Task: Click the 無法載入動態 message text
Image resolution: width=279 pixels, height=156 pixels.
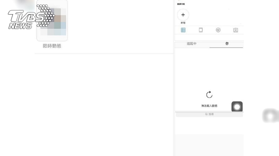Action: 209,106
